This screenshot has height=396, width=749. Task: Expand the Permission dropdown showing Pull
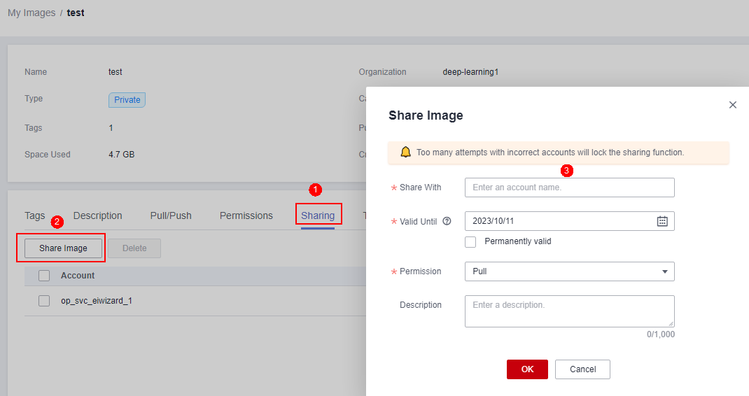(x=569, y=271)
